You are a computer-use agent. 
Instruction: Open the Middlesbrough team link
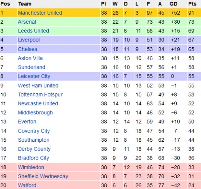[x=36, y=113]
